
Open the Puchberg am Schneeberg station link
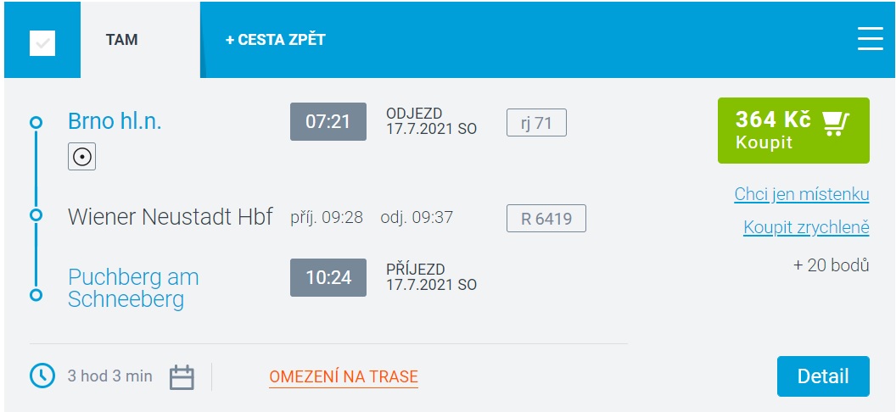pos(134,288)
